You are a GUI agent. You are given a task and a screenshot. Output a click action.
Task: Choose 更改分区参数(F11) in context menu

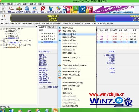click(x=77, y=47)
